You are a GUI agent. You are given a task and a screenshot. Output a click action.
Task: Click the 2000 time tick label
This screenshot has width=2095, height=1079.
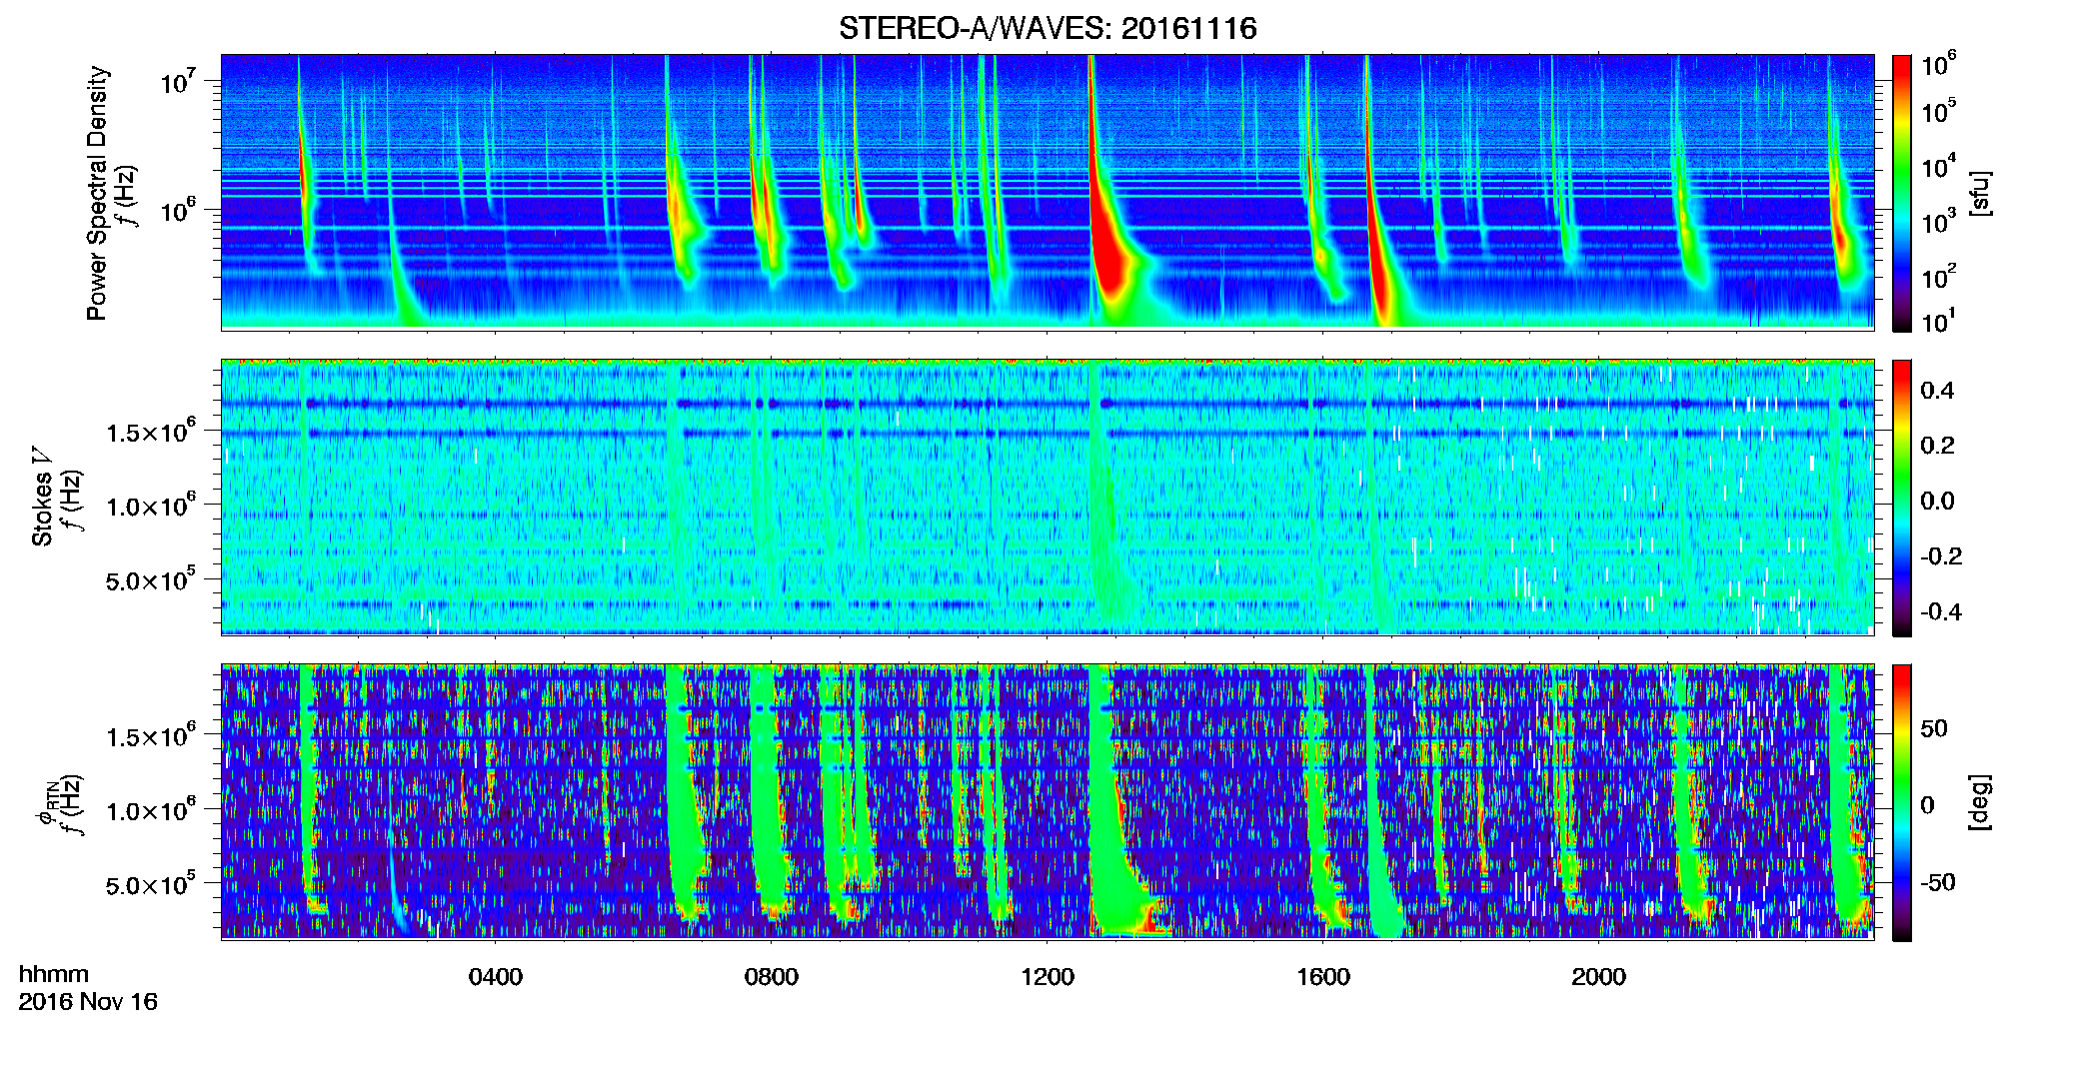coord(1599,977)
